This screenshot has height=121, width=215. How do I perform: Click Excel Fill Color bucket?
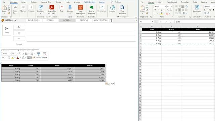[162, 13]
